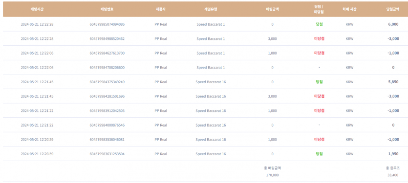Click timestamp in row ending 9249
Screen dimensions: 408x183
point(37,82)
